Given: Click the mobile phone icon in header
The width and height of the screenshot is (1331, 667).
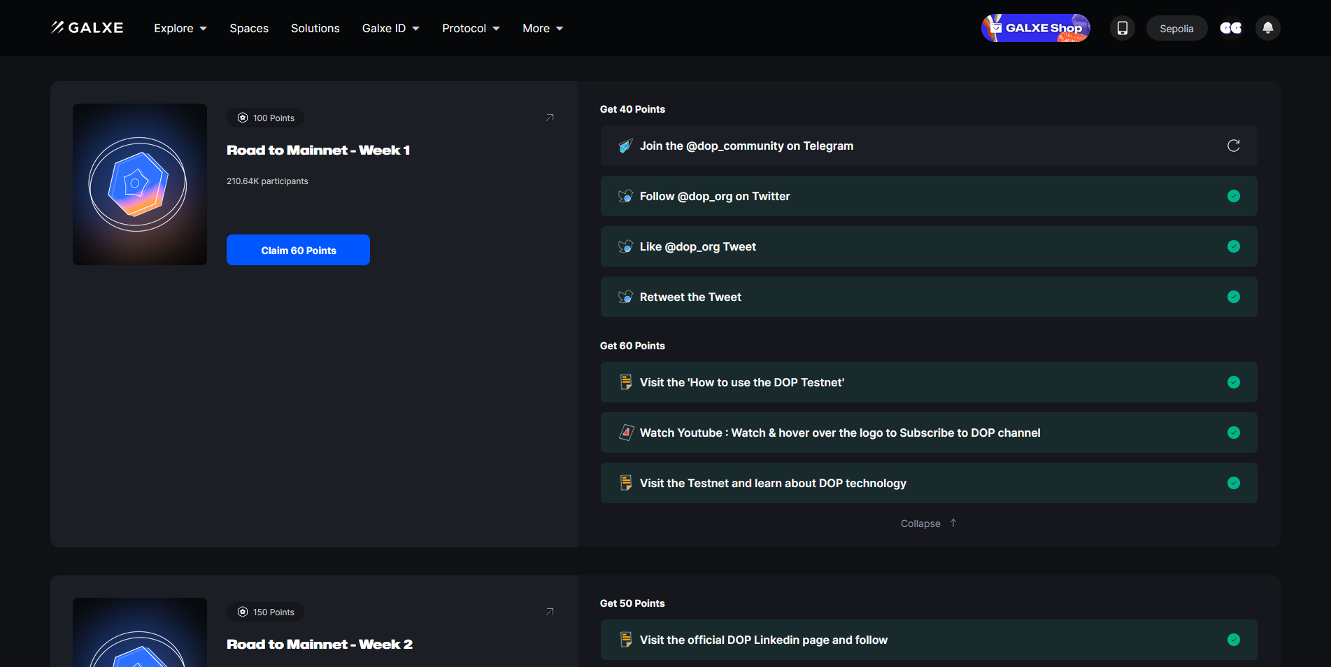Looking at the screenshot, I should [1122, 28].
